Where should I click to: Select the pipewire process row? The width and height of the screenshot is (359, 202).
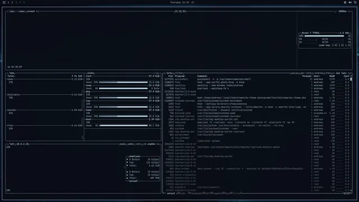click(256, 187)
